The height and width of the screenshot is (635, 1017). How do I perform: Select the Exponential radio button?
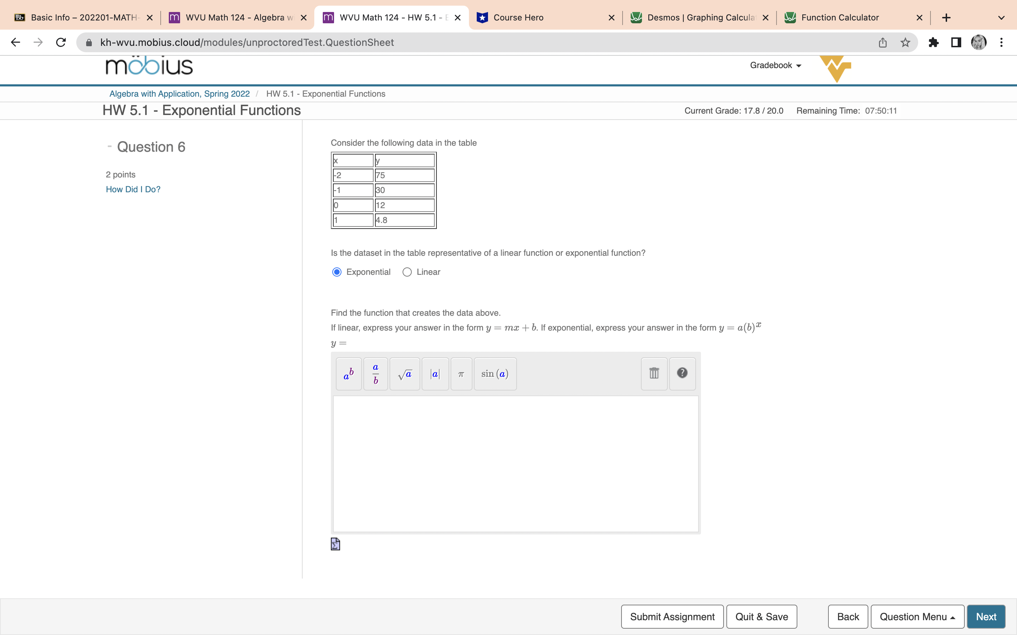coord(336,272)
